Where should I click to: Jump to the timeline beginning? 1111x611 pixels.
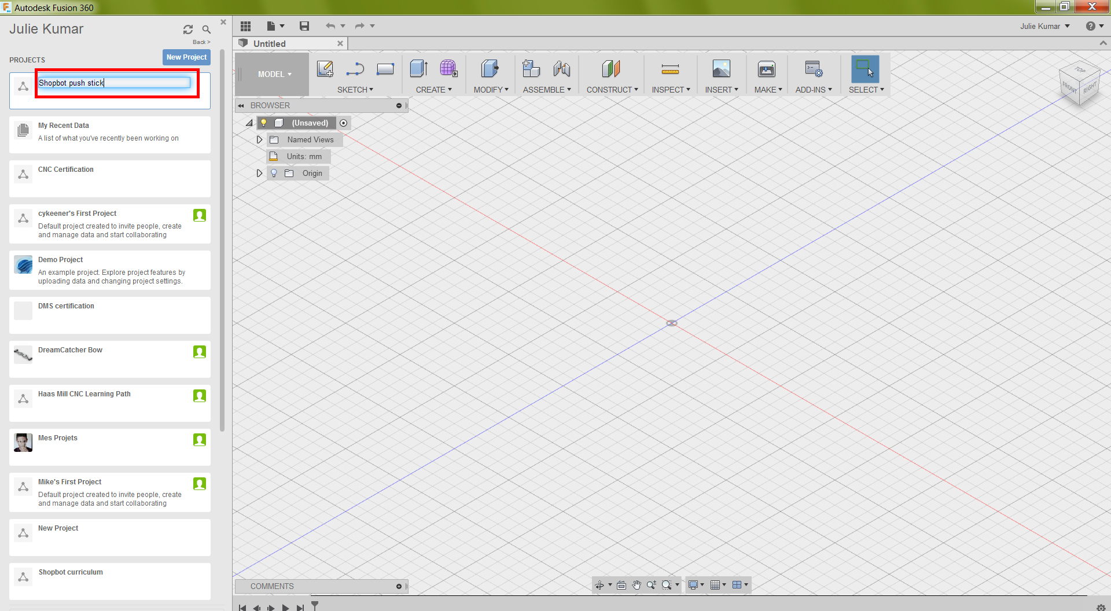[242, 607]
